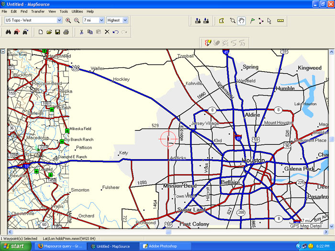The width and height of the screenshot is (335, 251).
Task: Select the Map tool icon
Action: [x=222, y=21]
